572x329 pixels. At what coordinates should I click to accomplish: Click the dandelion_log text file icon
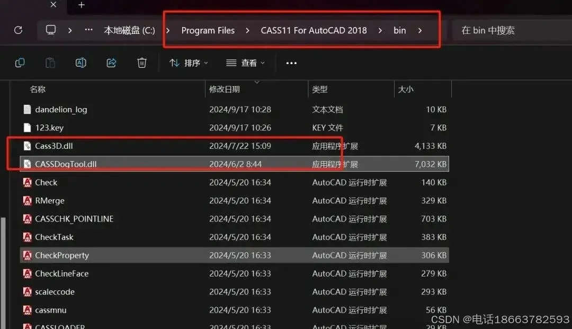(28, 109)
